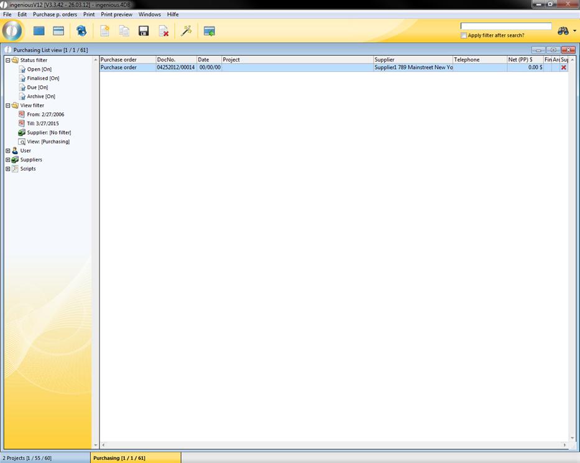
Task: Collapse the Status filter tree node
Action: [7, 60]
